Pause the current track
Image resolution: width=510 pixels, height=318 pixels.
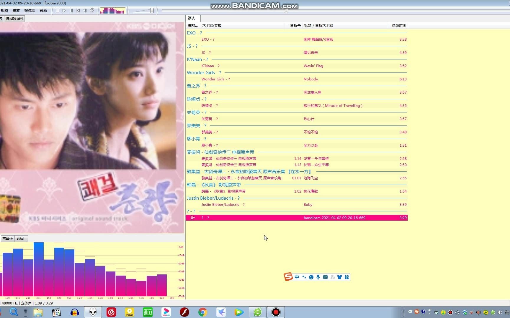coord(71,11)
